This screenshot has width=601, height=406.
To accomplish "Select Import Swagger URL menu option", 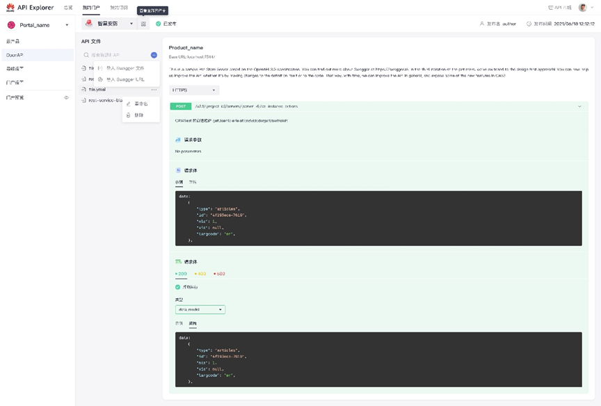I will 125,79.
